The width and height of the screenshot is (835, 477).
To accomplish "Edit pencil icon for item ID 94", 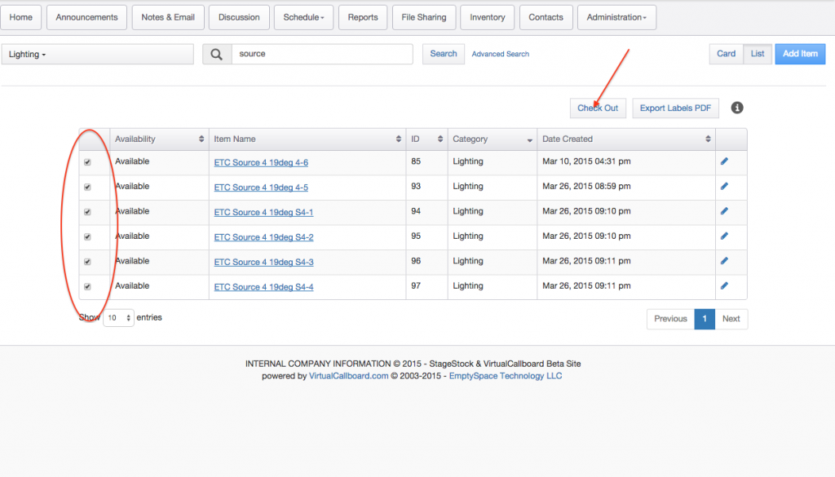I will coord(724,211).
